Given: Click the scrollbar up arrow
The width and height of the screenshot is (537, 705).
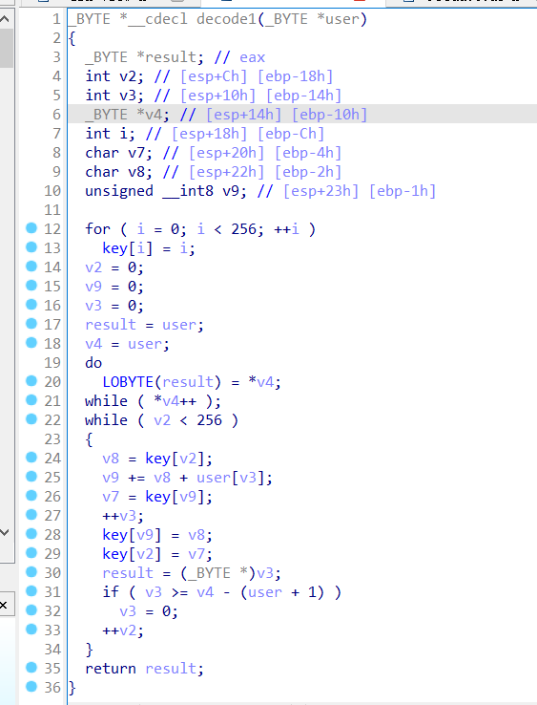Looking at the screenshot, I should point(5,19).
